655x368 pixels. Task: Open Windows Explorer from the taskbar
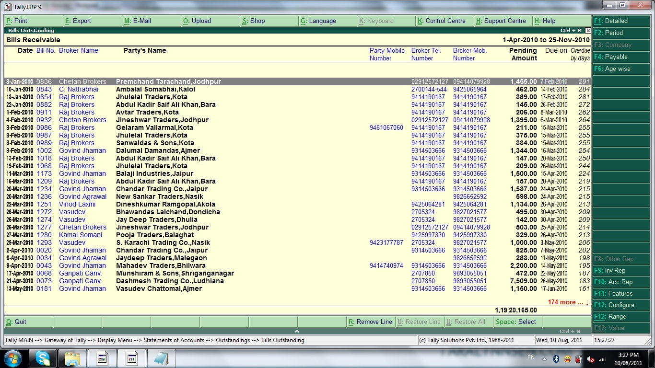(x=72, y=358)
